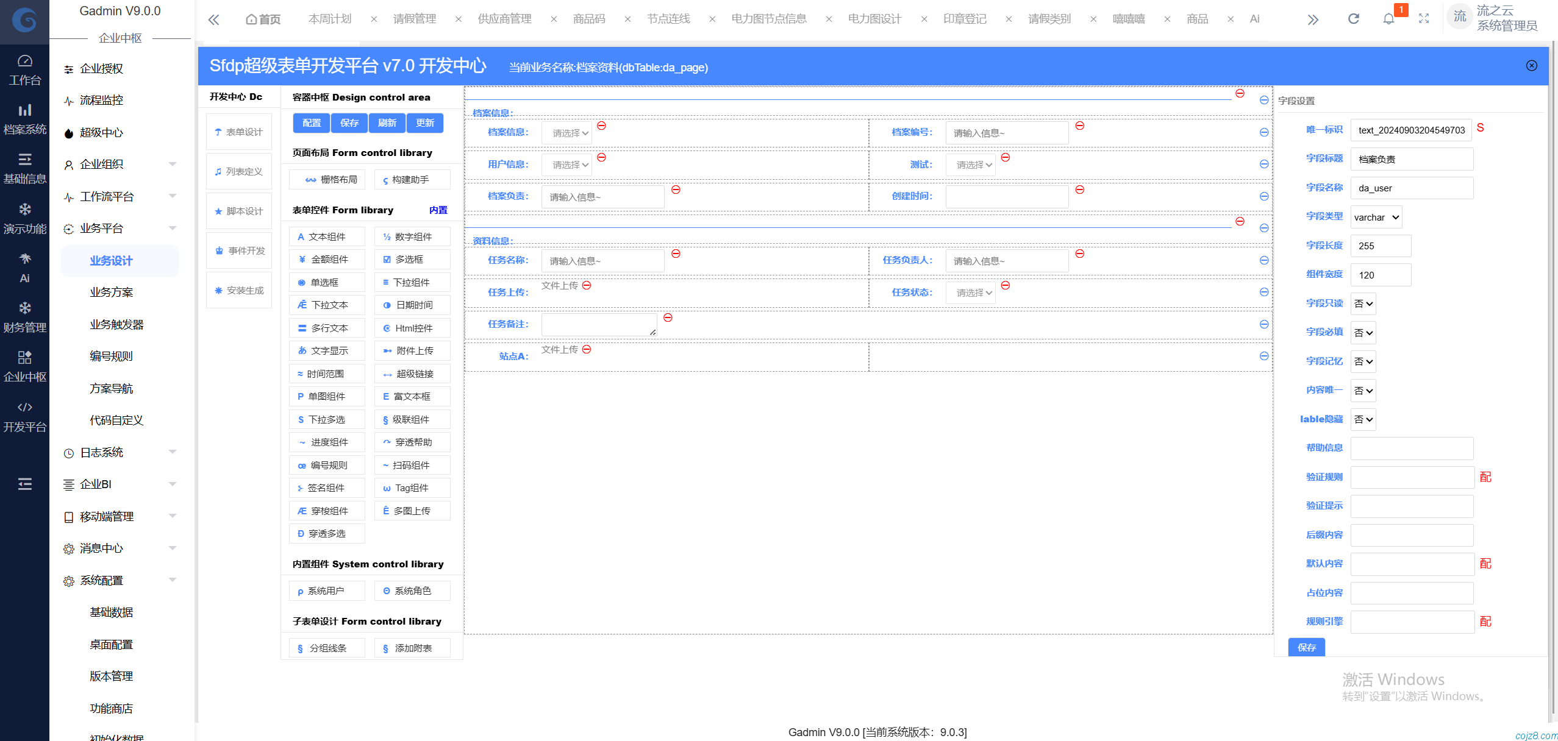Click the refresh icon in top bar

(1353, 19)
